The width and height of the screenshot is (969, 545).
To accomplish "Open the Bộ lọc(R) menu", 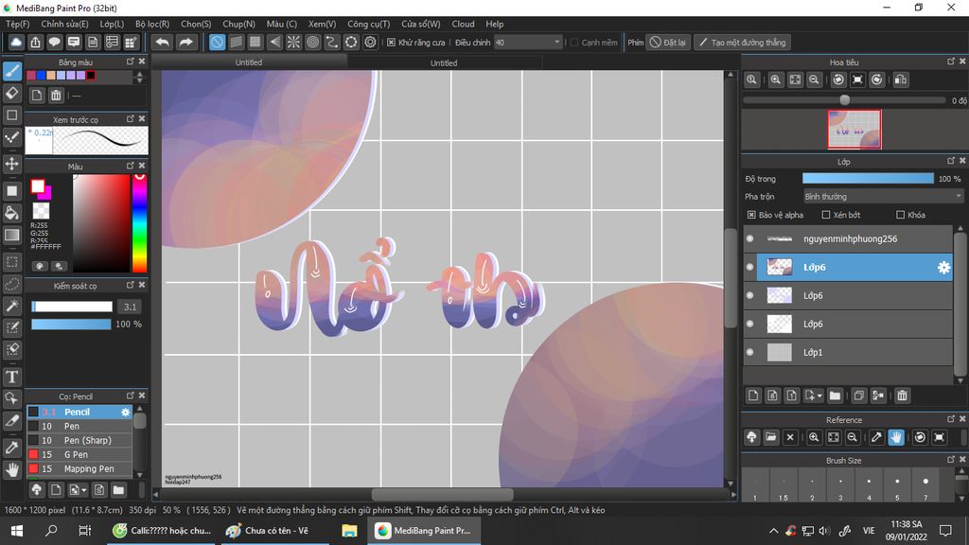I will [x=152, y=24].
